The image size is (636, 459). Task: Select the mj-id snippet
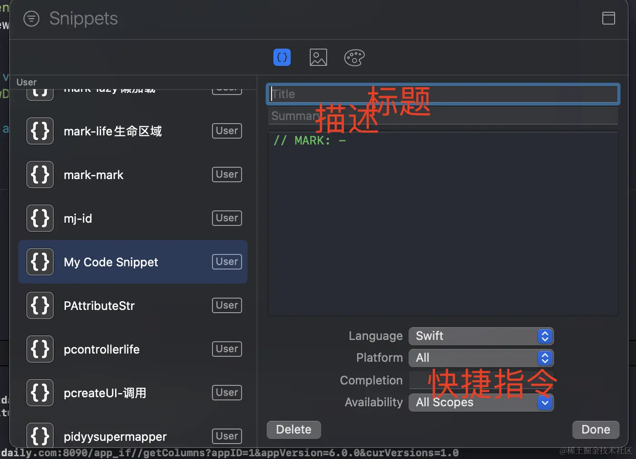[x=133, y=218]
